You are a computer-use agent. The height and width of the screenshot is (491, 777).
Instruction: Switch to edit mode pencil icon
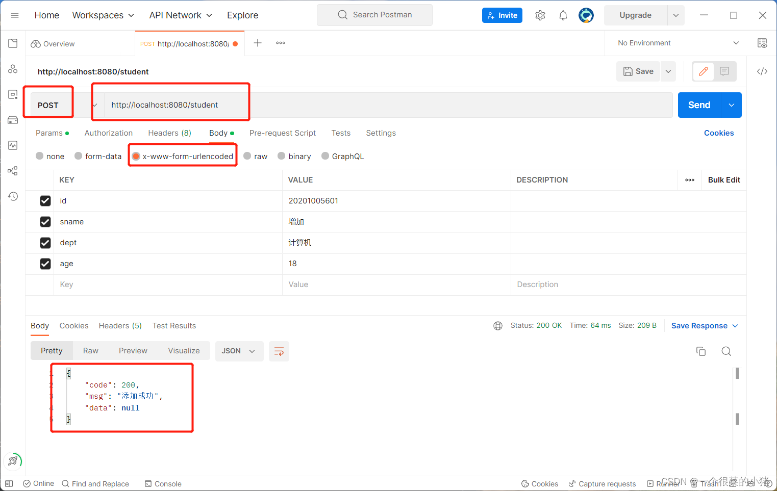[x=704, y=71]
